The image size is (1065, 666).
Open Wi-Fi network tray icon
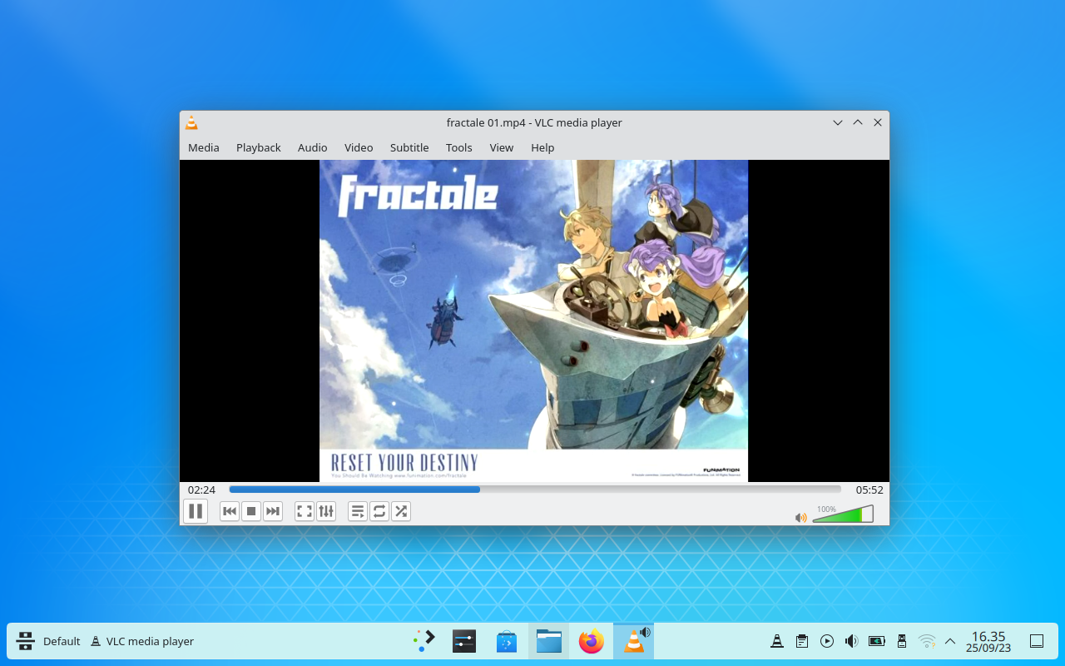tap(927, 641)
